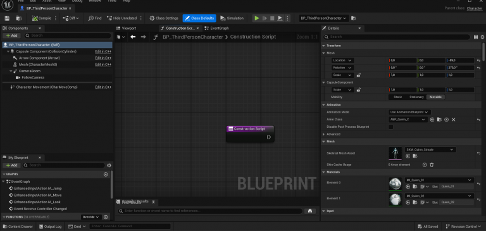
Task: Click the Class Settings button
Action: coord(164,18)
